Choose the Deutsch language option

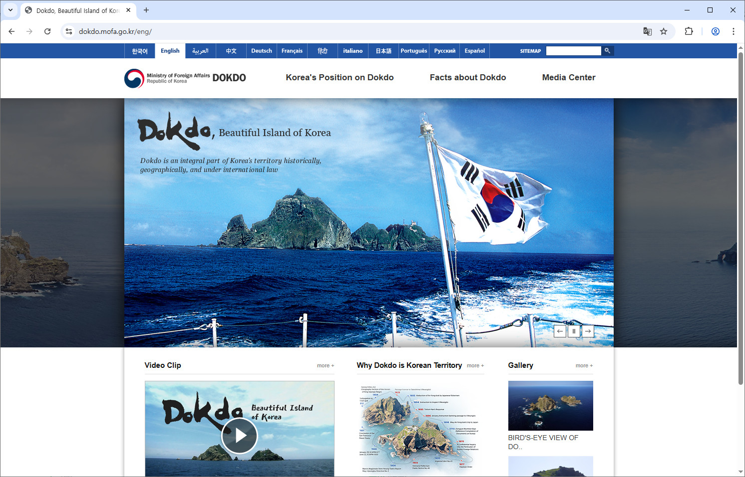(262, 51)
